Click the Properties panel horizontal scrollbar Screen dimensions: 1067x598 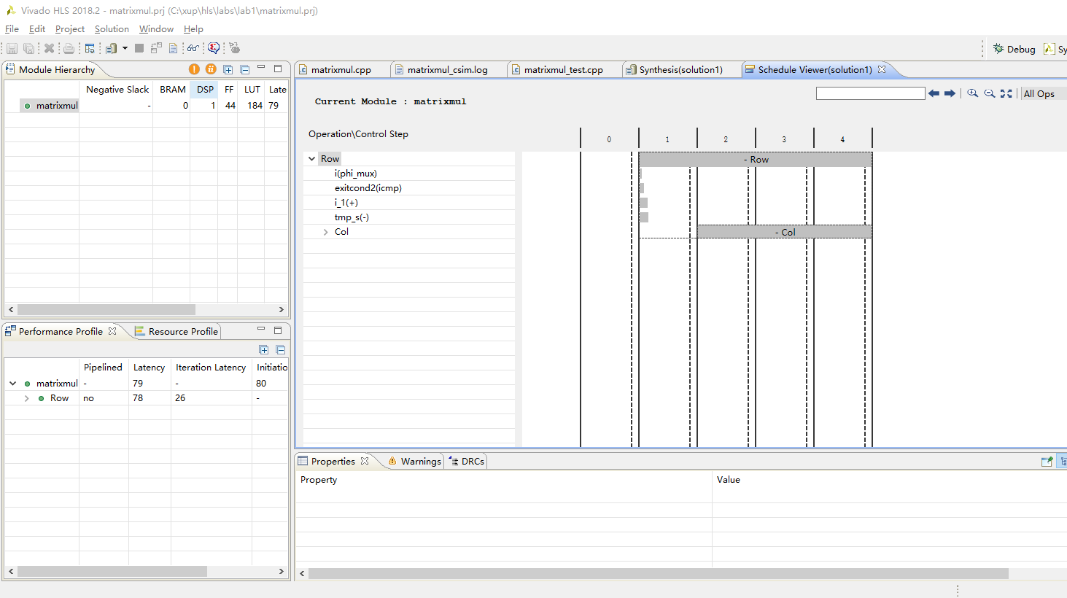click(658, 574)
